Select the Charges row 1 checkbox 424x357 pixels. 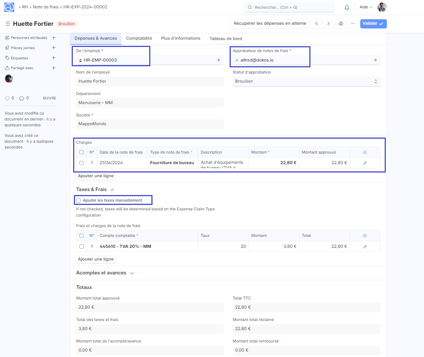click(82, 163)
